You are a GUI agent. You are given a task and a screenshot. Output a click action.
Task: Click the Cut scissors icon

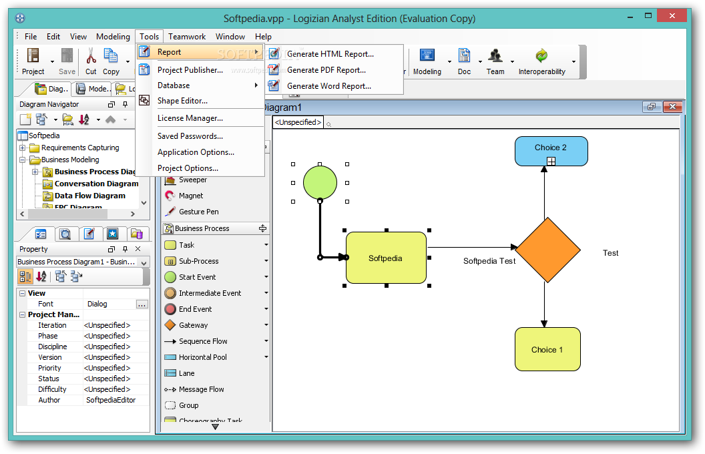click(91, 55)
